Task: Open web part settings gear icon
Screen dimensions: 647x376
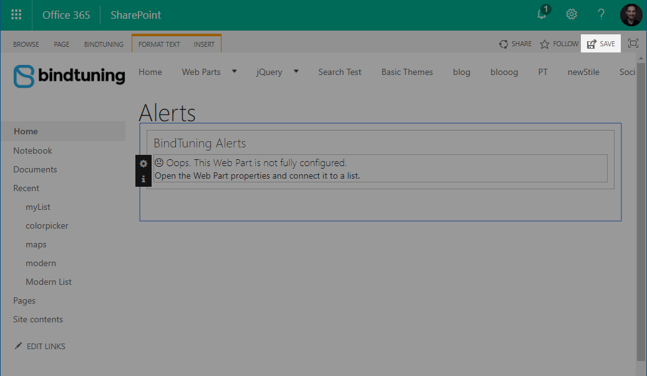Action: tap(143, 164)
